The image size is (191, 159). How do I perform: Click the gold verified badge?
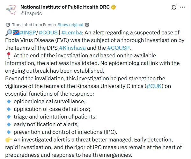[x=113, y=7]
